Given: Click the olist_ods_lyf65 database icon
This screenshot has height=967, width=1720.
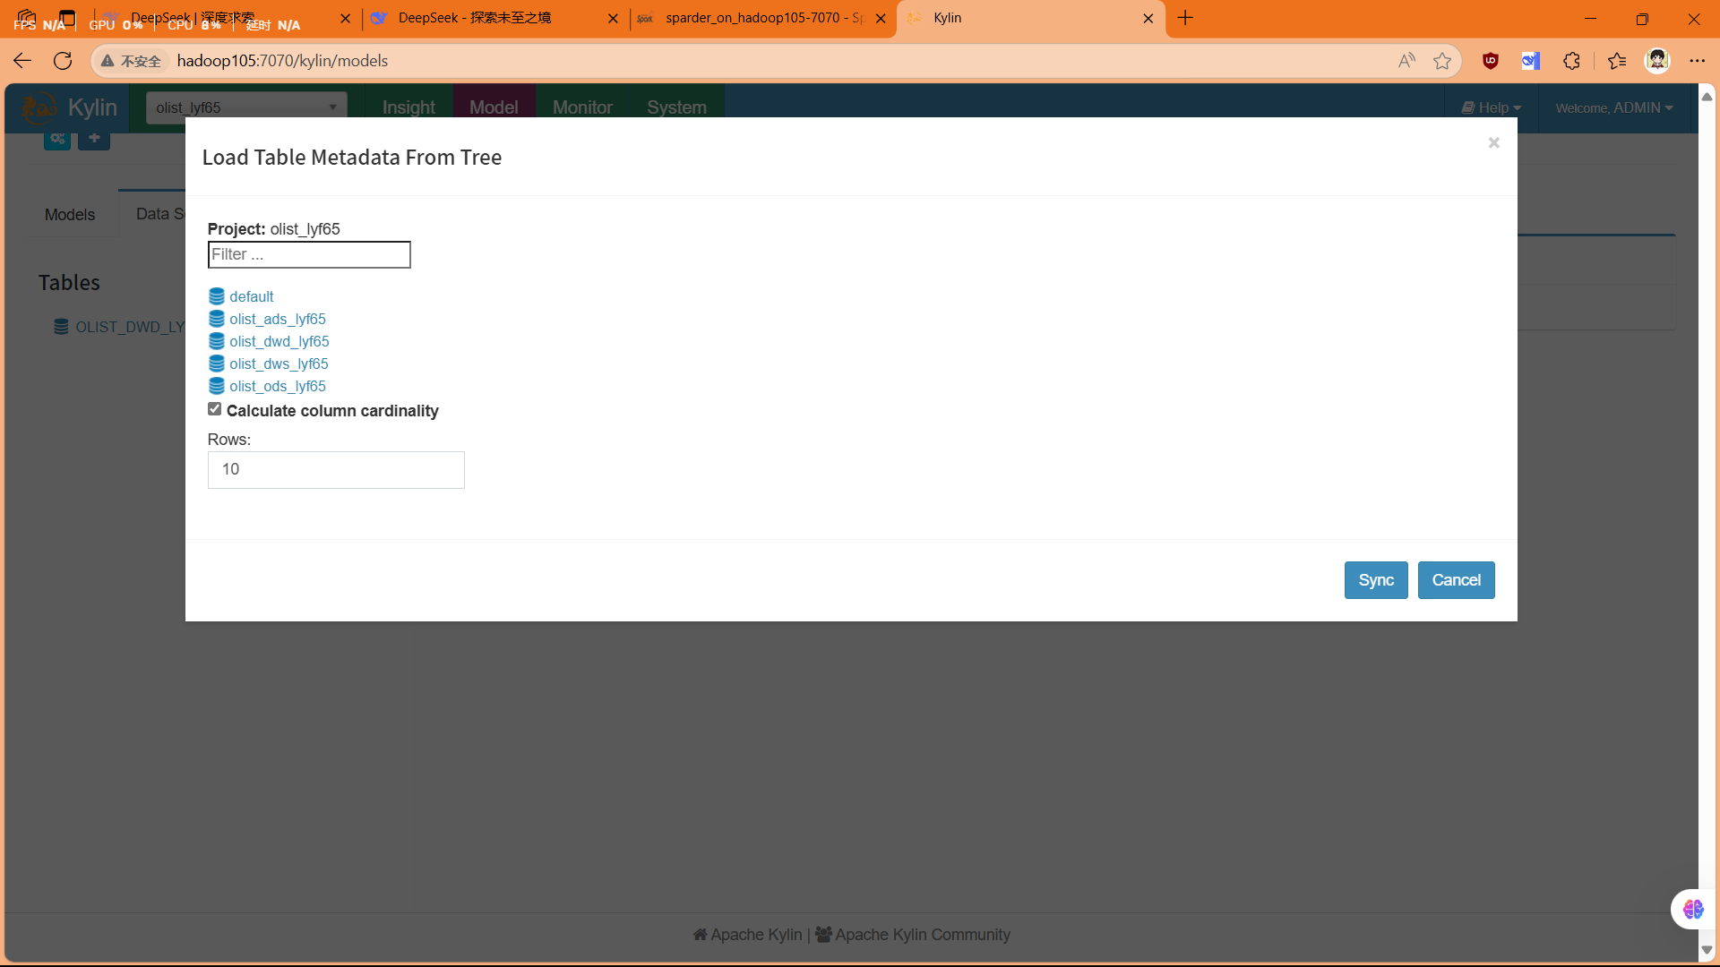Looking at the screenshot, I should [x=216, y=386].
